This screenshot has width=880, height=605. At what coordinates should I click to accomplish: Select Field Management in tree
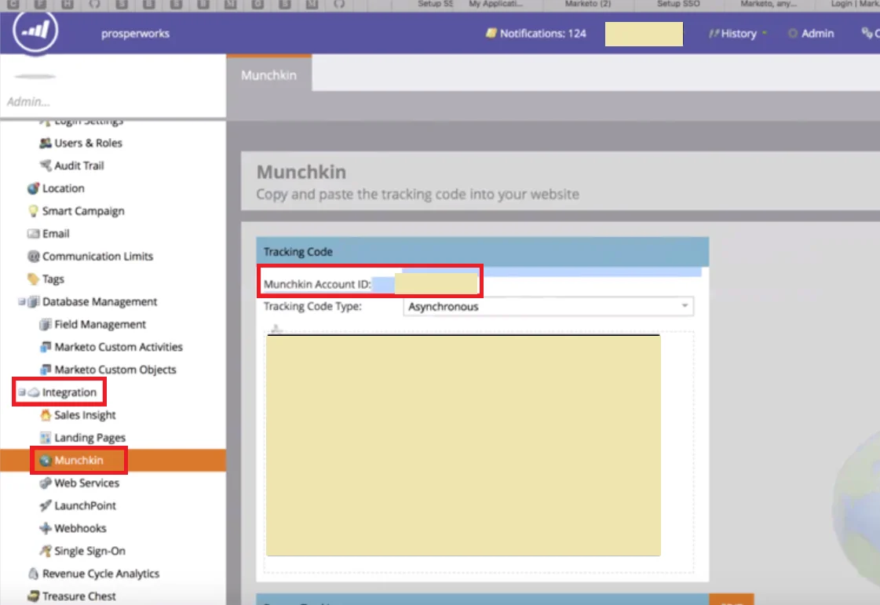coord(100,324)
